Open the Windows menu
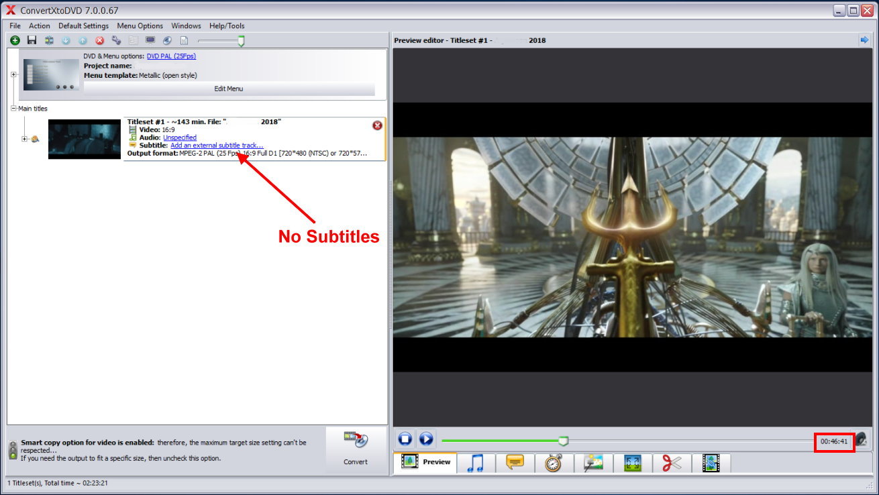 186,25
